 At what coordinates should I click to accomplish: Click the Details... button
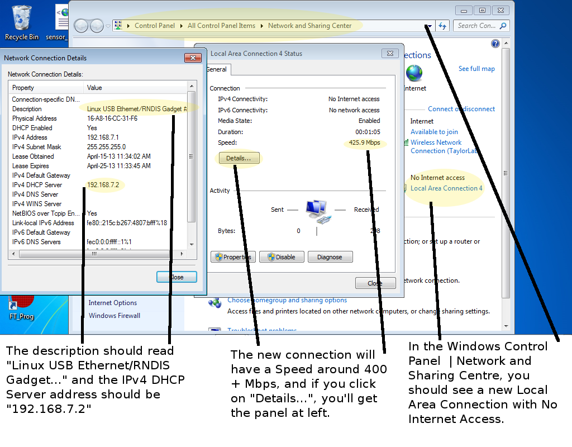pyautogui.click(x=239, y=158)
